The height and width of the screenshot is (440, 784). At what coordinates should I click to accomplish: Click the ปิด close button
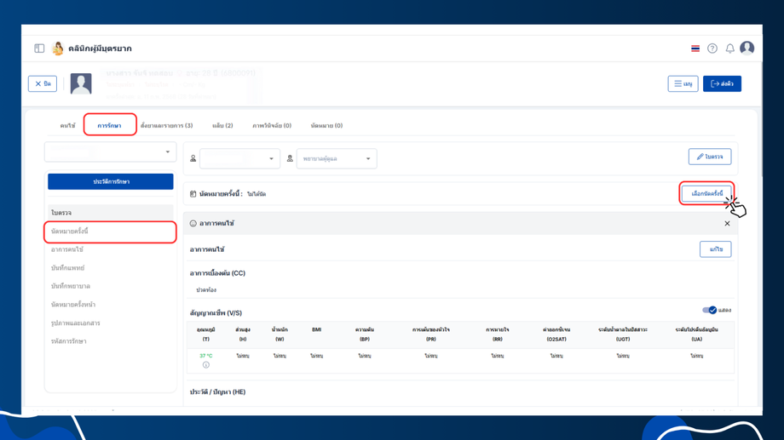click(x=43, y=84)
